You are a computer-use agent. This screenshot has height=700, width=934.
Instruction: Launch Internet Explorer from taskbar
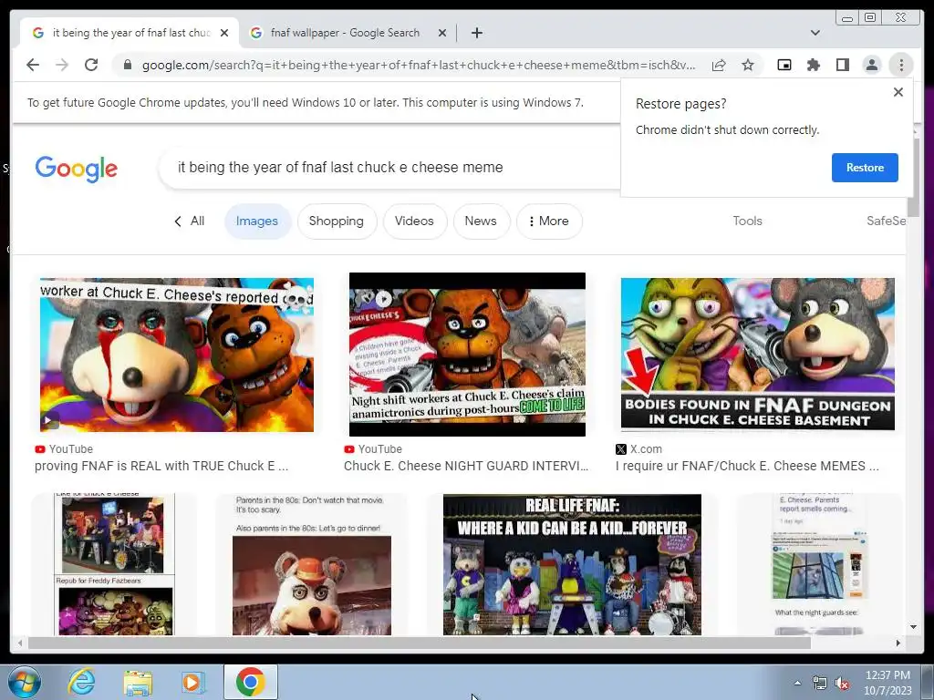(81, 682)
